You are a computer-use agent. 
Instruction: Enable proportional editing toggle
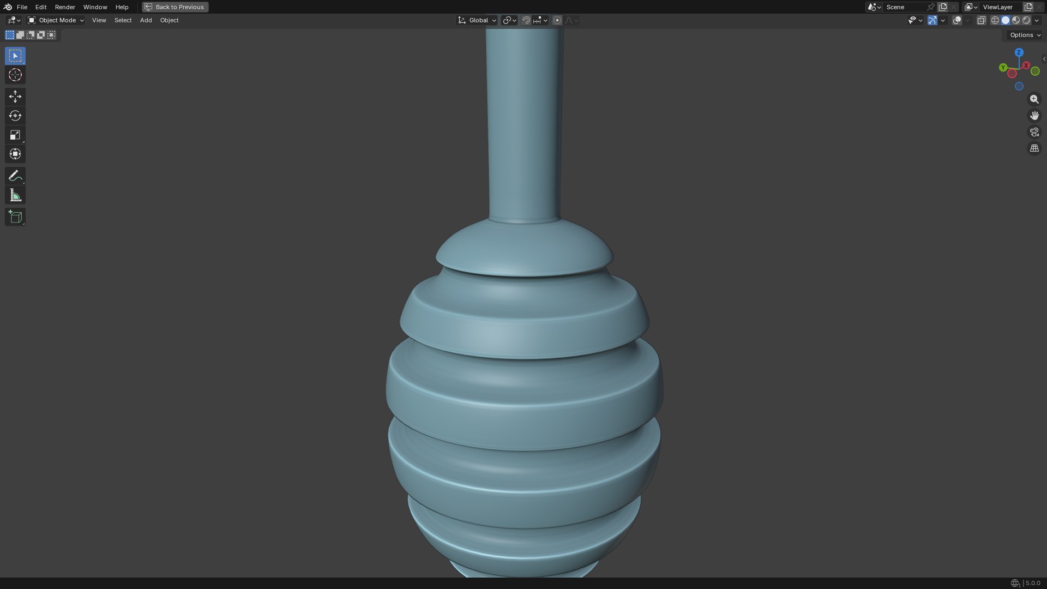(x=557, y=20)
